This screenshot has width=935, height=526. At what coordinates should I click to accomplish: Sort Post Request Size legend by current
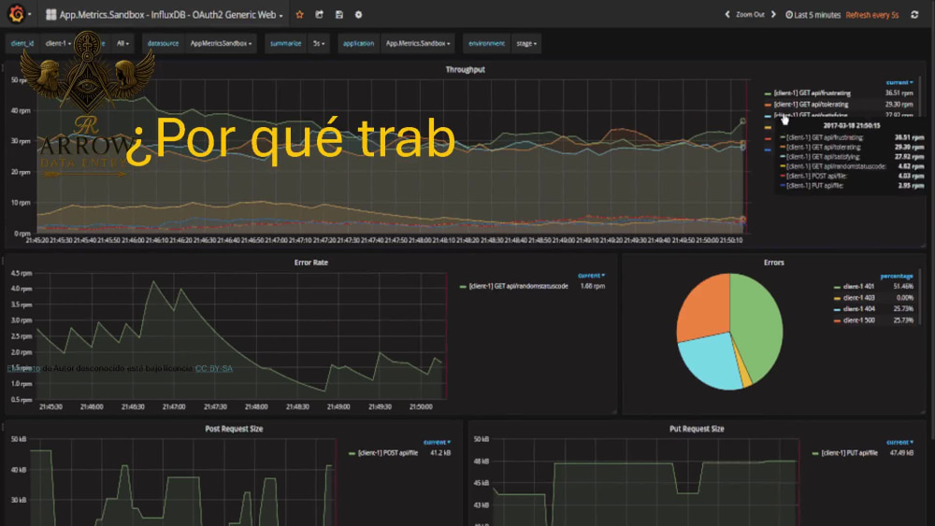coord(437,442)
